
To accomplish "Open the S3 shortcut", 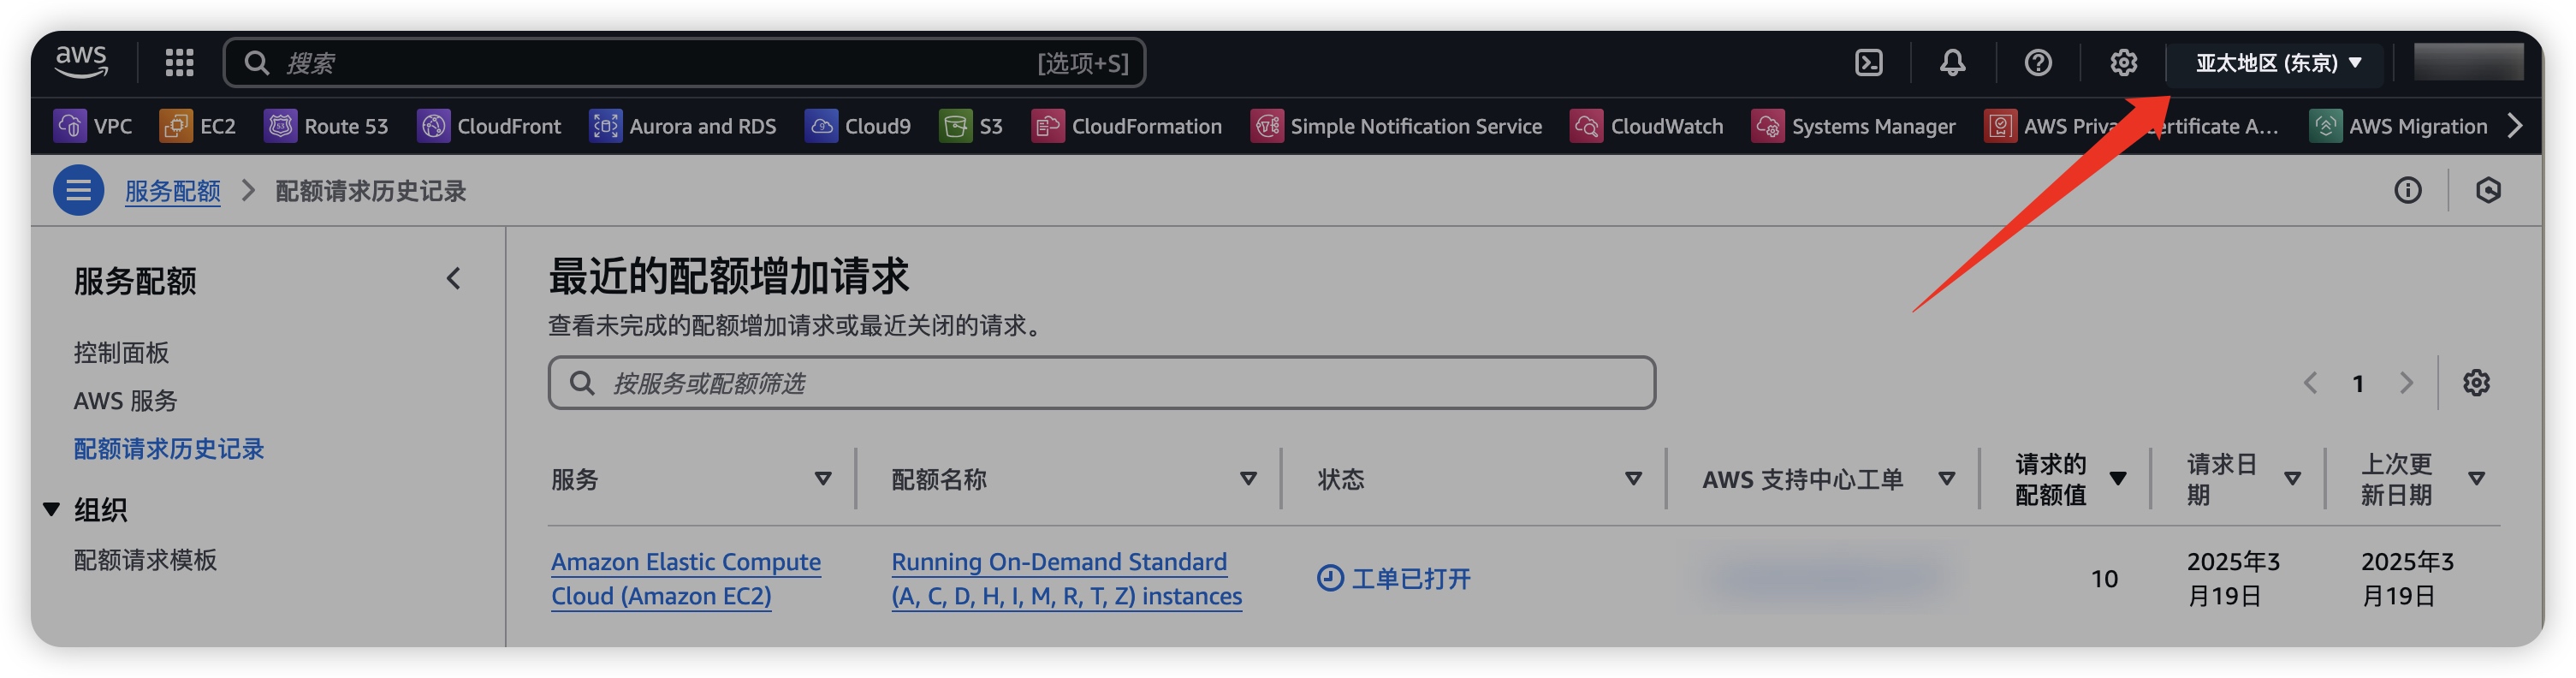I will click(x=971, y=126).
